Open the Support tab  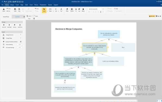pyautogui.click(x=56, y=5)
